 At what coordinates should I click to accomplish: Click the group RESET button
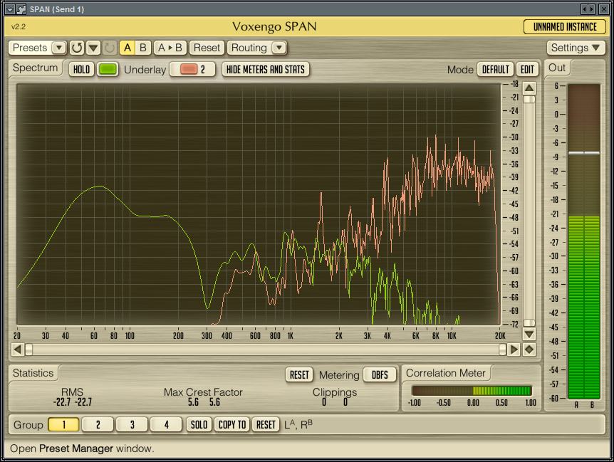266,424
